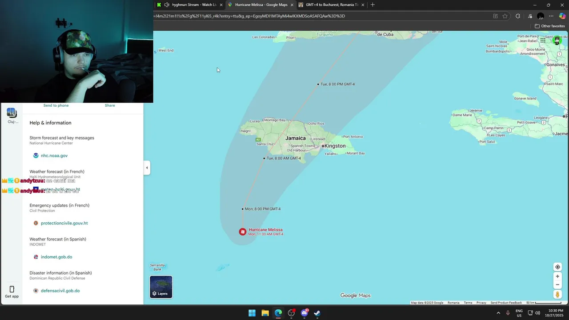Mute the hyghman Stream tab audio icon
The width and height of the screenshot is (569, 320).
[x=167, y=5]
